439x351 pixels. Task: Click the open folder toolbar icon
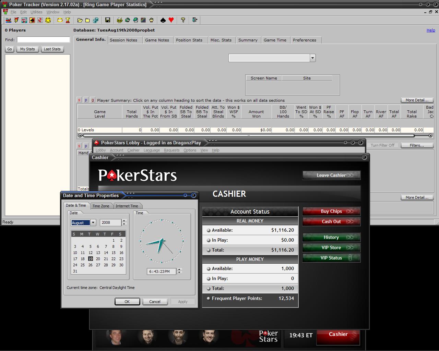pos(80,20)
